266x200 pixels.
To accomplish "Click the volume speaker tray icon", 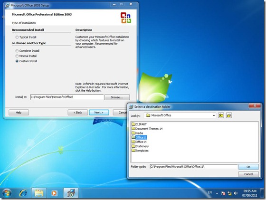I will 236,193.
